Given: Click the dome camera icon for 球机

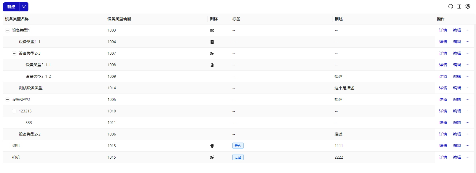Looking at the screenshot, I should point(212,146).
